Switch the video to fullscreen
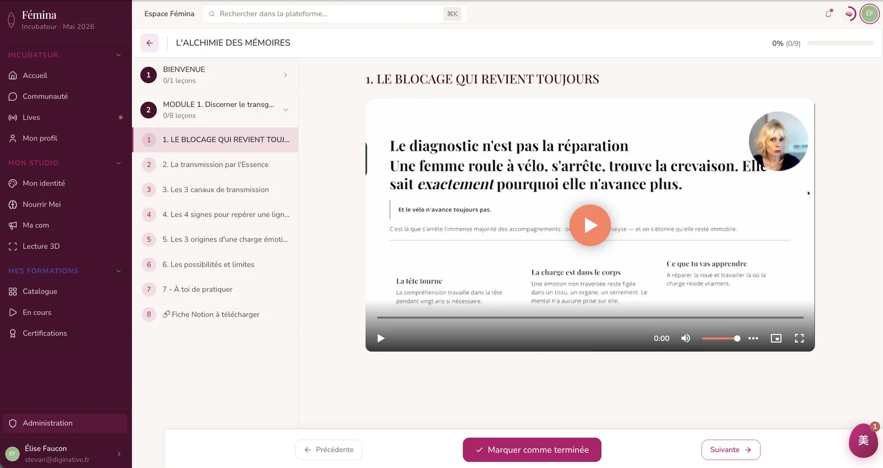 pyautogui.click(x=799, y=338)
